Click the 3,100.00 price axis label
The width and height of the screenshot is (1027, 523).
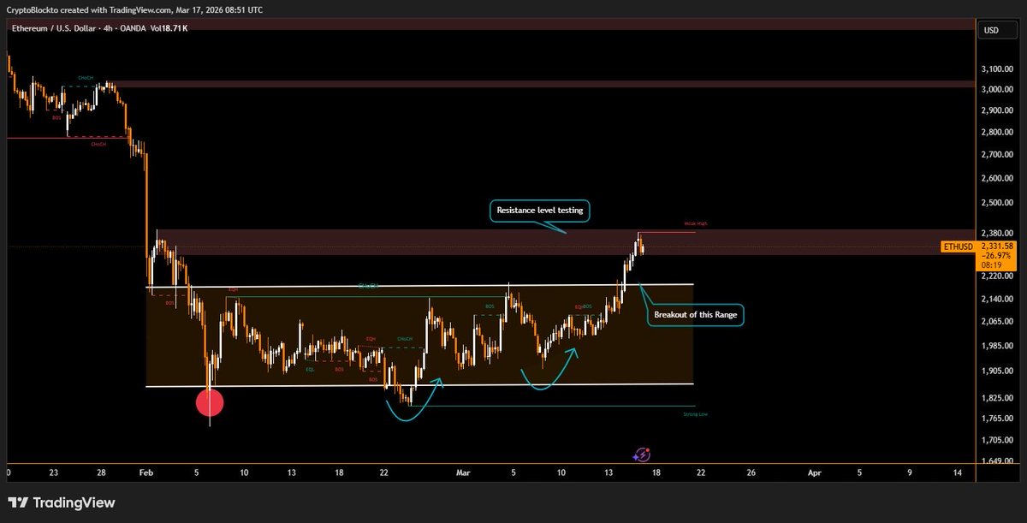coord(996,68)
